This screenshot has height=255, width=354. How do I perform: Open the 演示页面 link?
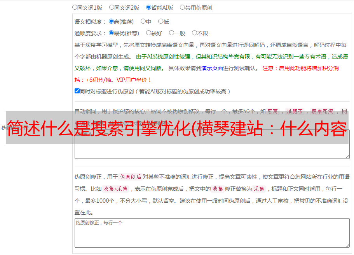tap(212, 68)
